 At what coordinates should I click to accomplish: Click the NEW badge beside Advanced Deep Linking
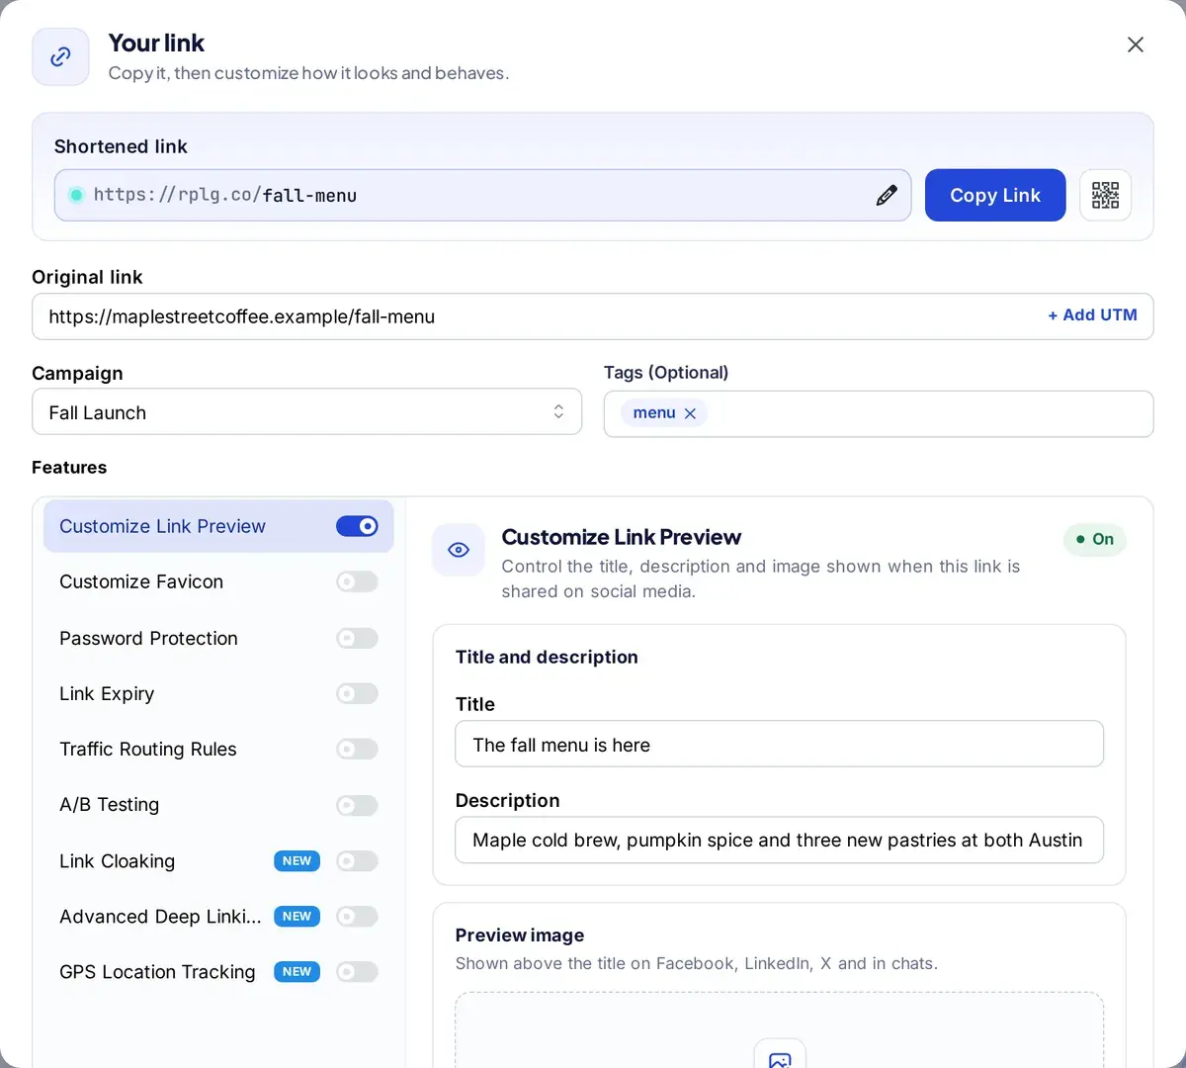point(296,916)
